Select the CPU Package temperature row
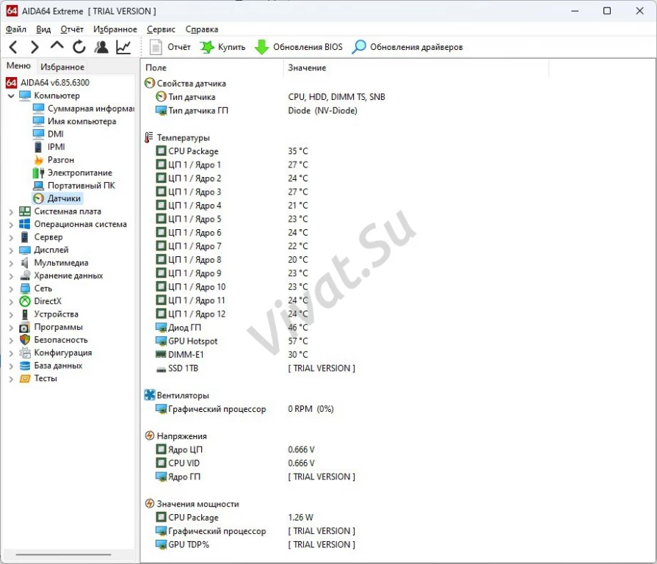Image resolution: width=657 pixels, height=564 pixels. point(193,151)
